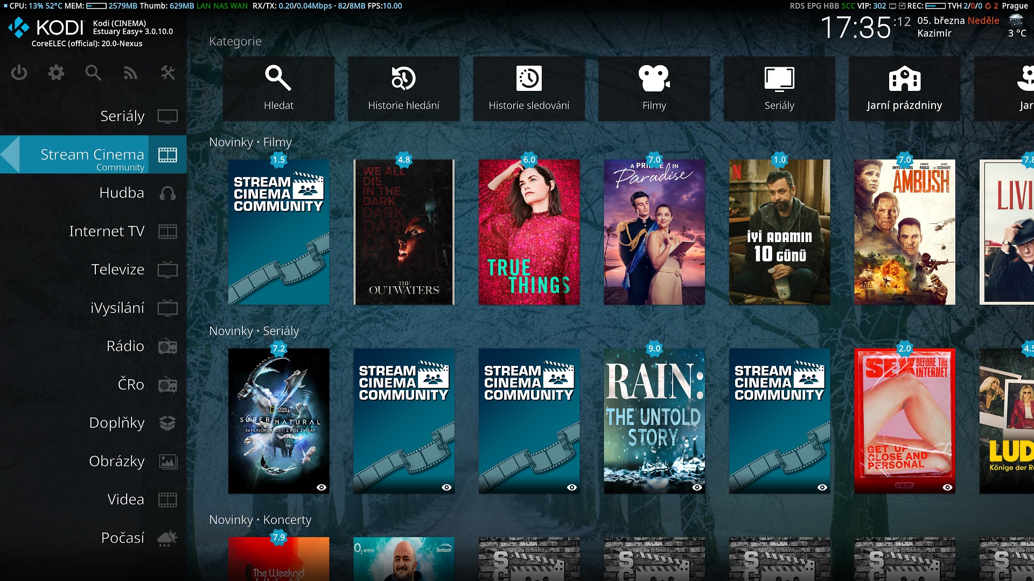Click watched eye icon on Supernatural poster
This screenshot has width=1034, height=581.
(x=322, y=487)
